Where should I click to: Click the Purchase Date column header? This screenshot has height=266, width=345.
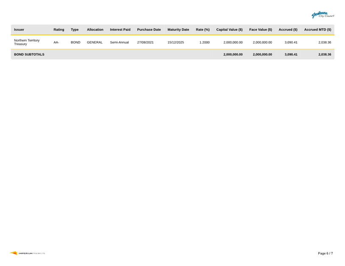point(149,30)
